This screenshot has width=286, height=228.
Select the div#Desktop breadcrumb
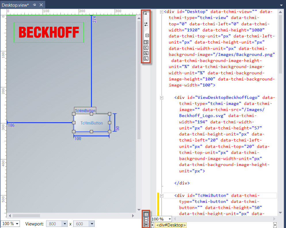click(x=171, y=225)
